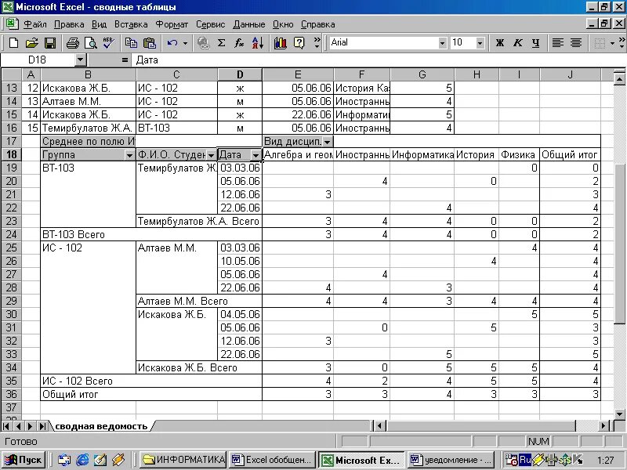Open Print Preview magnifier icon
The width and height of the screenshot is (627, 470).
pos(91,43)
